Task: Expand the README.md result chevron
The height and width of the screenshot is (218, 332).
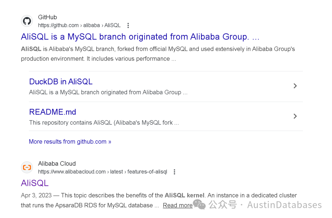Action: (x=295, y=116)
